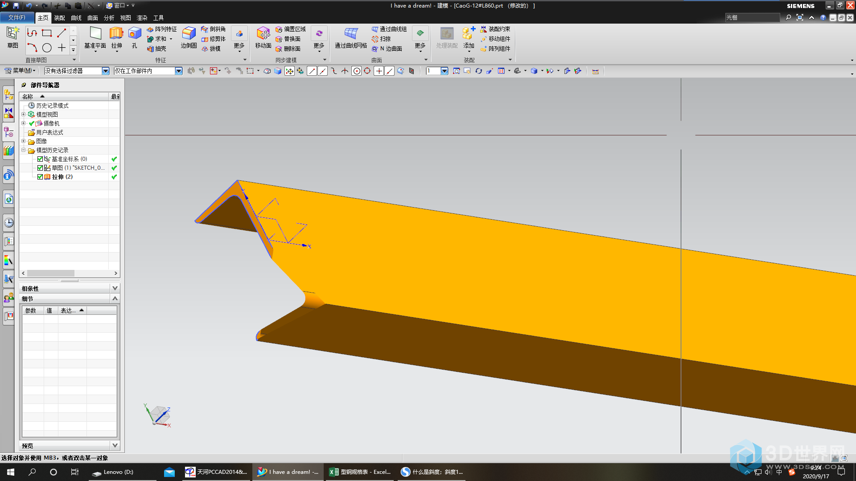Viewport: 856px width, 481px height.
Task: Open 更多 in the 同步建模 group
Action: pyautogui.click(x=319, y=39)
